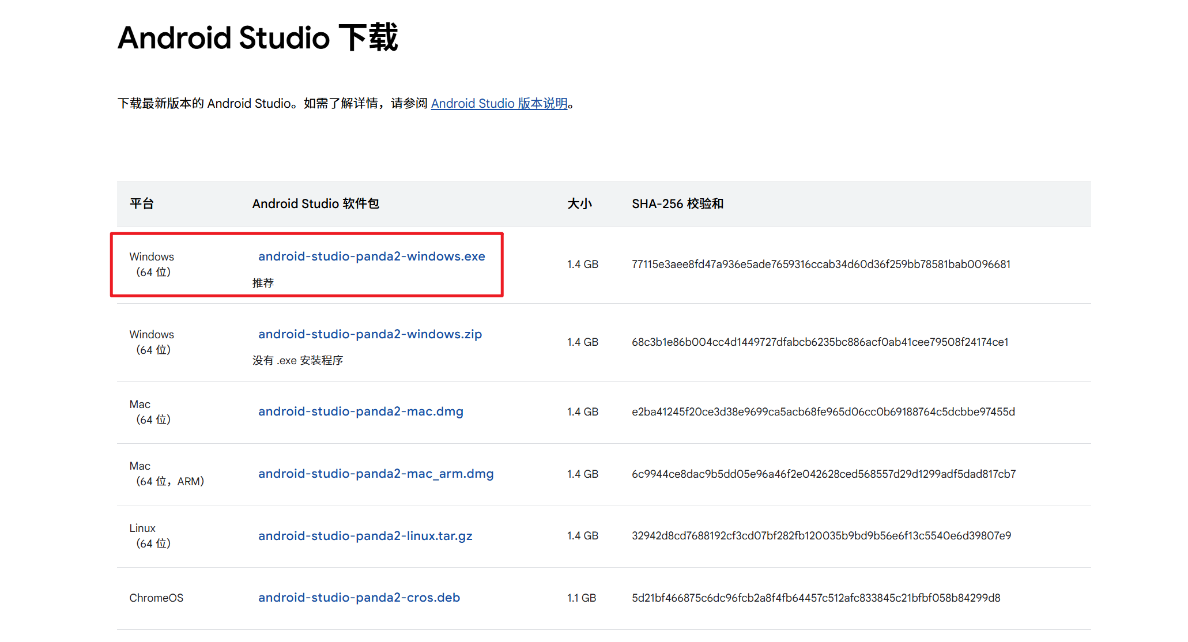This screenshot has width=1188, height=642.
Task: Click the ChromeOS deb SHA-256 checksum
Action: (816, 598)
